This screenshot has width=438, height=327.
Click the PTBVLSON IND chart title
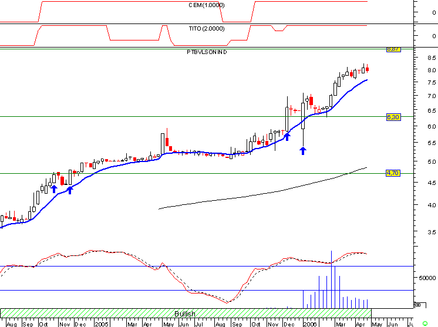click(x=207, y=52)
